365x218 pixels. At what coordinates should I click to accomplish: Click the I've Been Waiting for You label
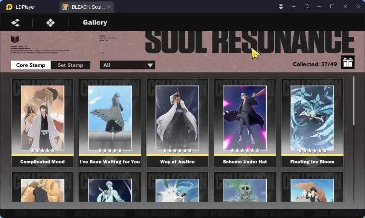tap(110, 161)
